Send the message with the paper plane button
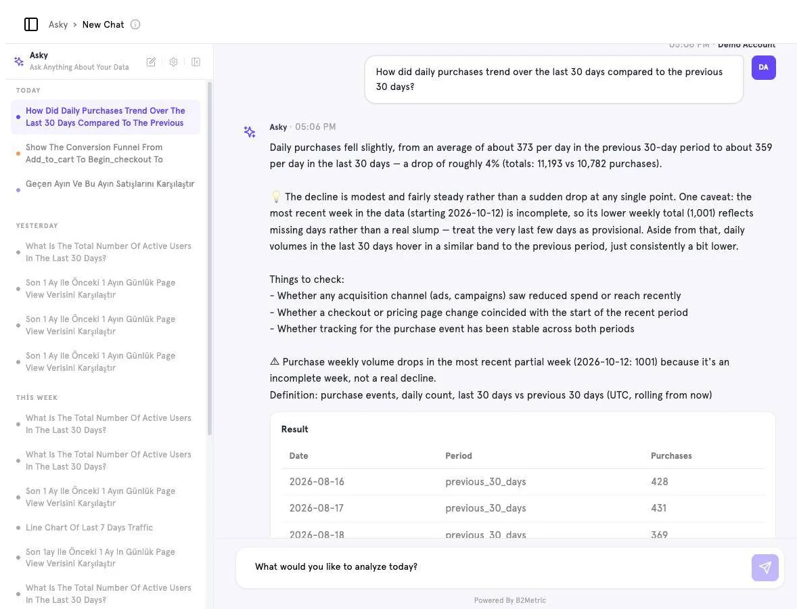This screenshot has width=797, height=609. (765, 567)
